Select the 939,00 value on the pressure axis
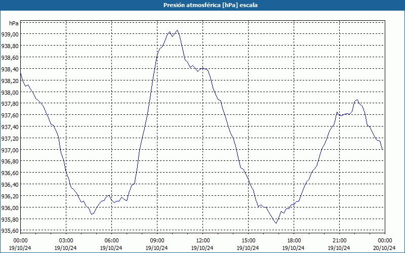 tap(10, 34)
